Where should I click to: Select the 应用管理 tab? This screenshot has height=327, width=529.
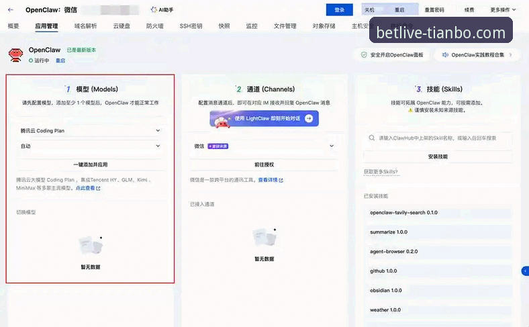tap(46, 26)
